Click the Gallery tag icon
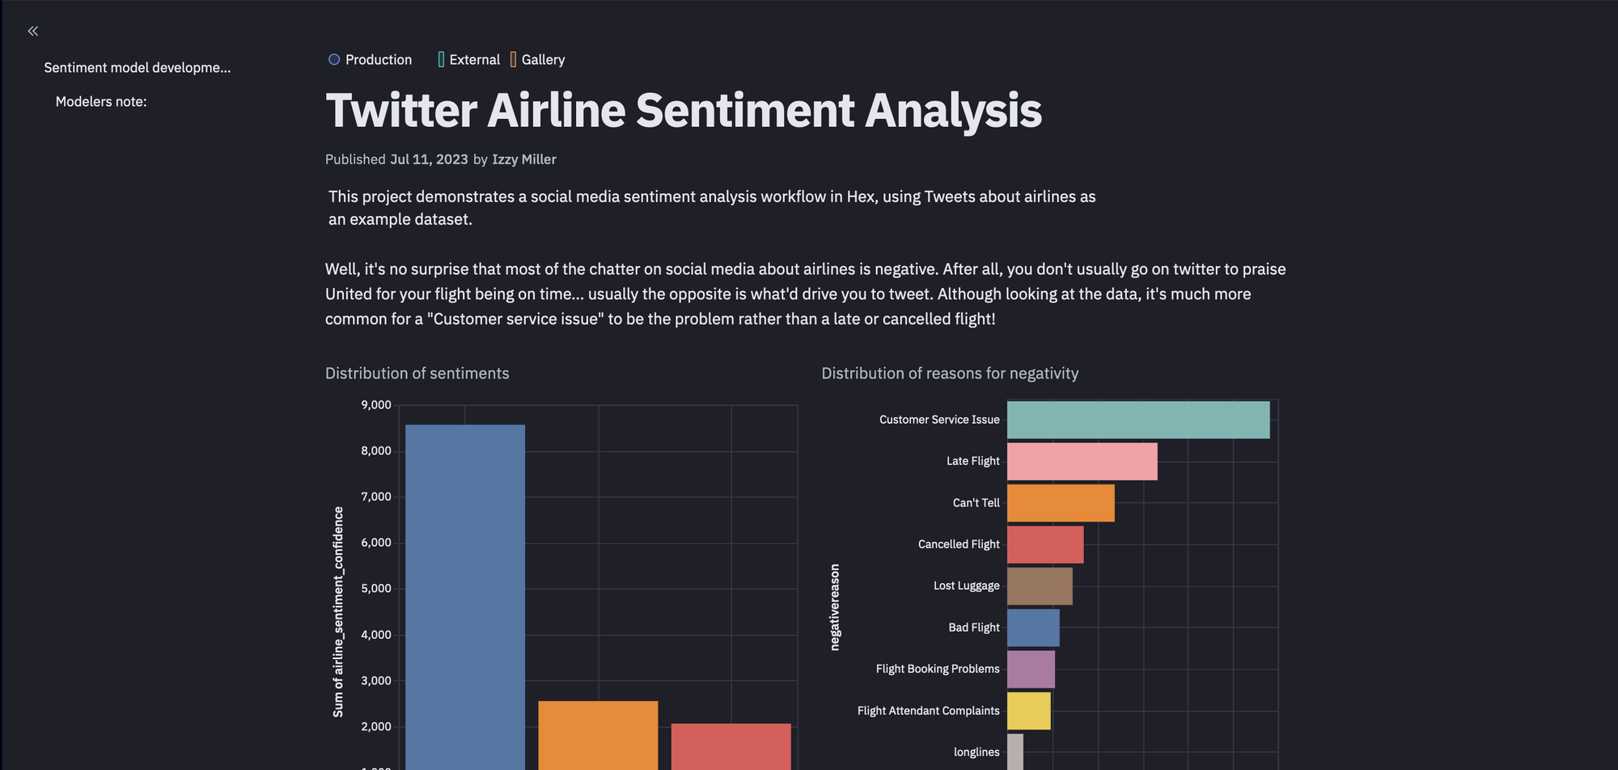This screenshot has height=770, width=1618. pyautogui.click(x=513, y=60)
